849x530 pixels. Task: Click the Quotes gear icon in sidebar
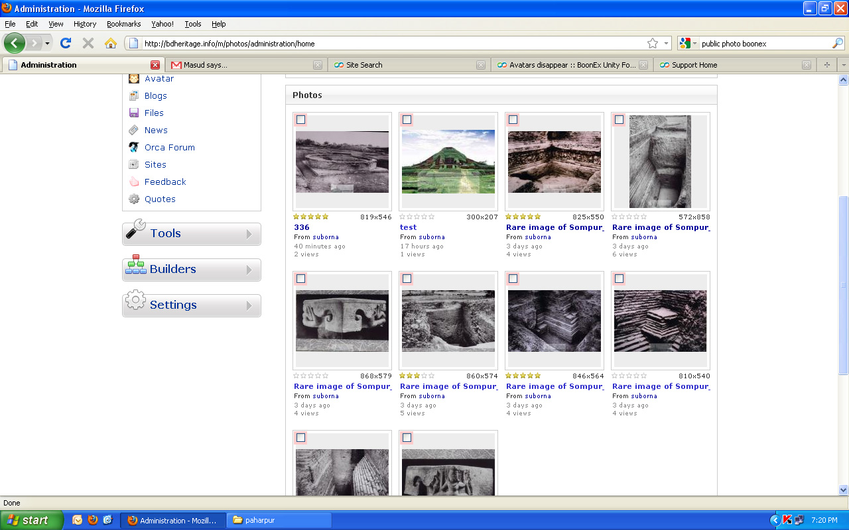tap(134, 199)
